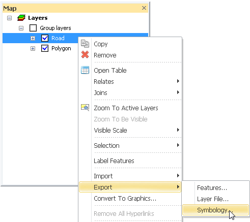Collapse the Group layers node
The height and width of the screenshot is (222, 250).
(x=21, y=28)
